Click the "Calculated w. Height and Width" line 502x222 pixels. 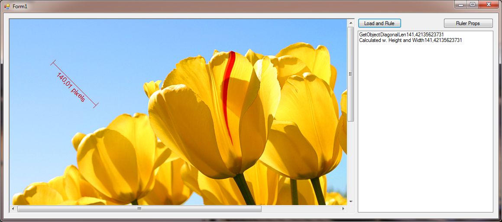[x=411, y=40]
